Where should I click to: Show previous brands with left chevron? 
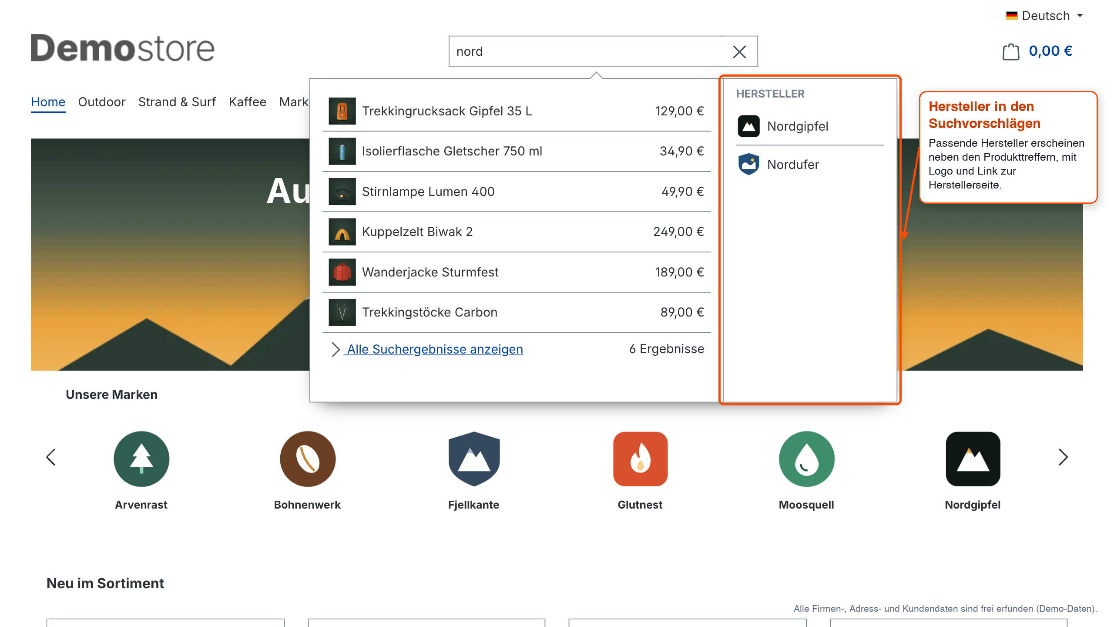coord(51,457)
